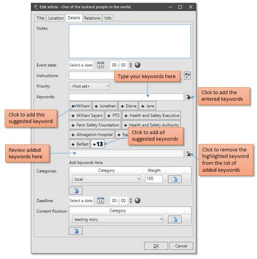This screenshot has width=257, height=259.
Task: Click the Cancel button
Action: click(181, 246)
